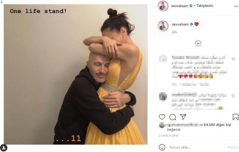Like the second blurred comment
The height and width of the screenshot is (152, 239).
click(233, 96)
